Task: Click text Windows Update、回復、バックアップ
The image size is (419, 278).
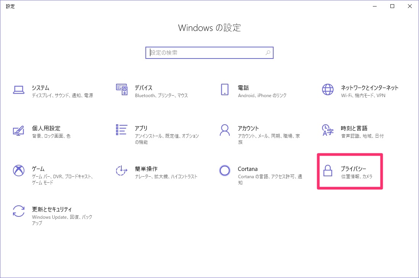Action: (62, 220)
